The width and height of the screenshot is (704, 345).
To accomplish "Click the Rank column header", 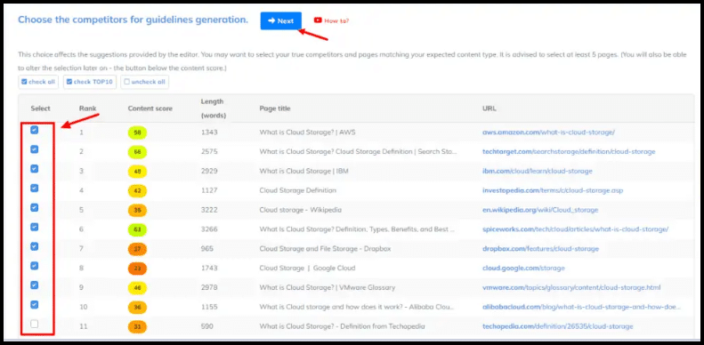I will click(x=87, y=108).
